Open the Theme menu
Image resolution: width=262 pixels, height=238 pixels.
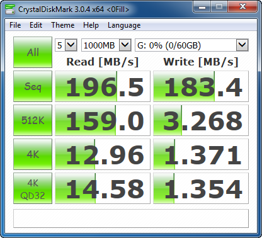(63, 25)
